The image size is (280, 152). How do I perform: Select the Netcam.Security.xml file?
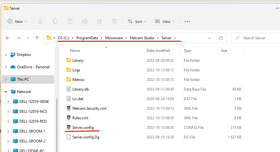(x=89, y=108)
